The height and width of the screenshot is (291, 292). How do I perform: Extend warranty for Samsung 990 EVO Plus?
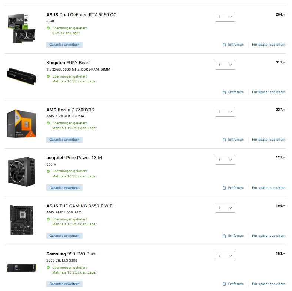coord(64,284)
